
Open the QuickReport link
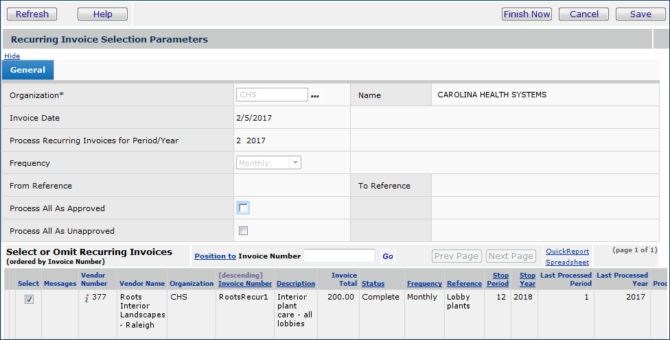tap(567, 252)
